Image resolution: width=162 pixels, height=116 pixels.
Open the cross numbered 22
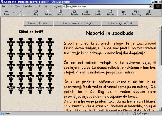(x=30, y=89)
